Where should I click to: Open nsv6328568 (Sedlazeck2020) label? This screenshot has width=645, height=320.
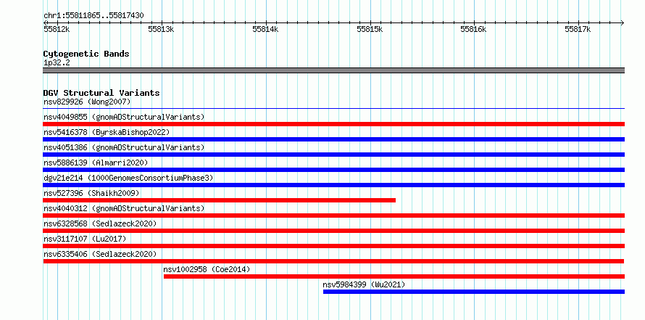[x=100, y=223]
